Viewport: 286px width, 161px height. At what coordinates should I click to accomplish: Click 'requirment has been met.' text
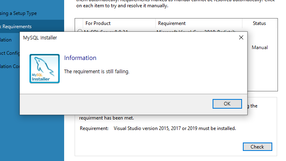pos(106,118)
